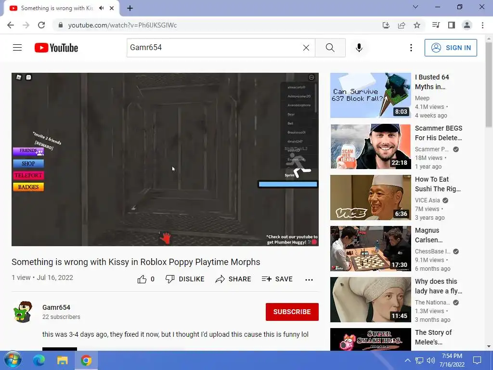Viewport: 493px width, 370px height.
Task: Click the magnifier search button
Action: (x=330, y=48)
